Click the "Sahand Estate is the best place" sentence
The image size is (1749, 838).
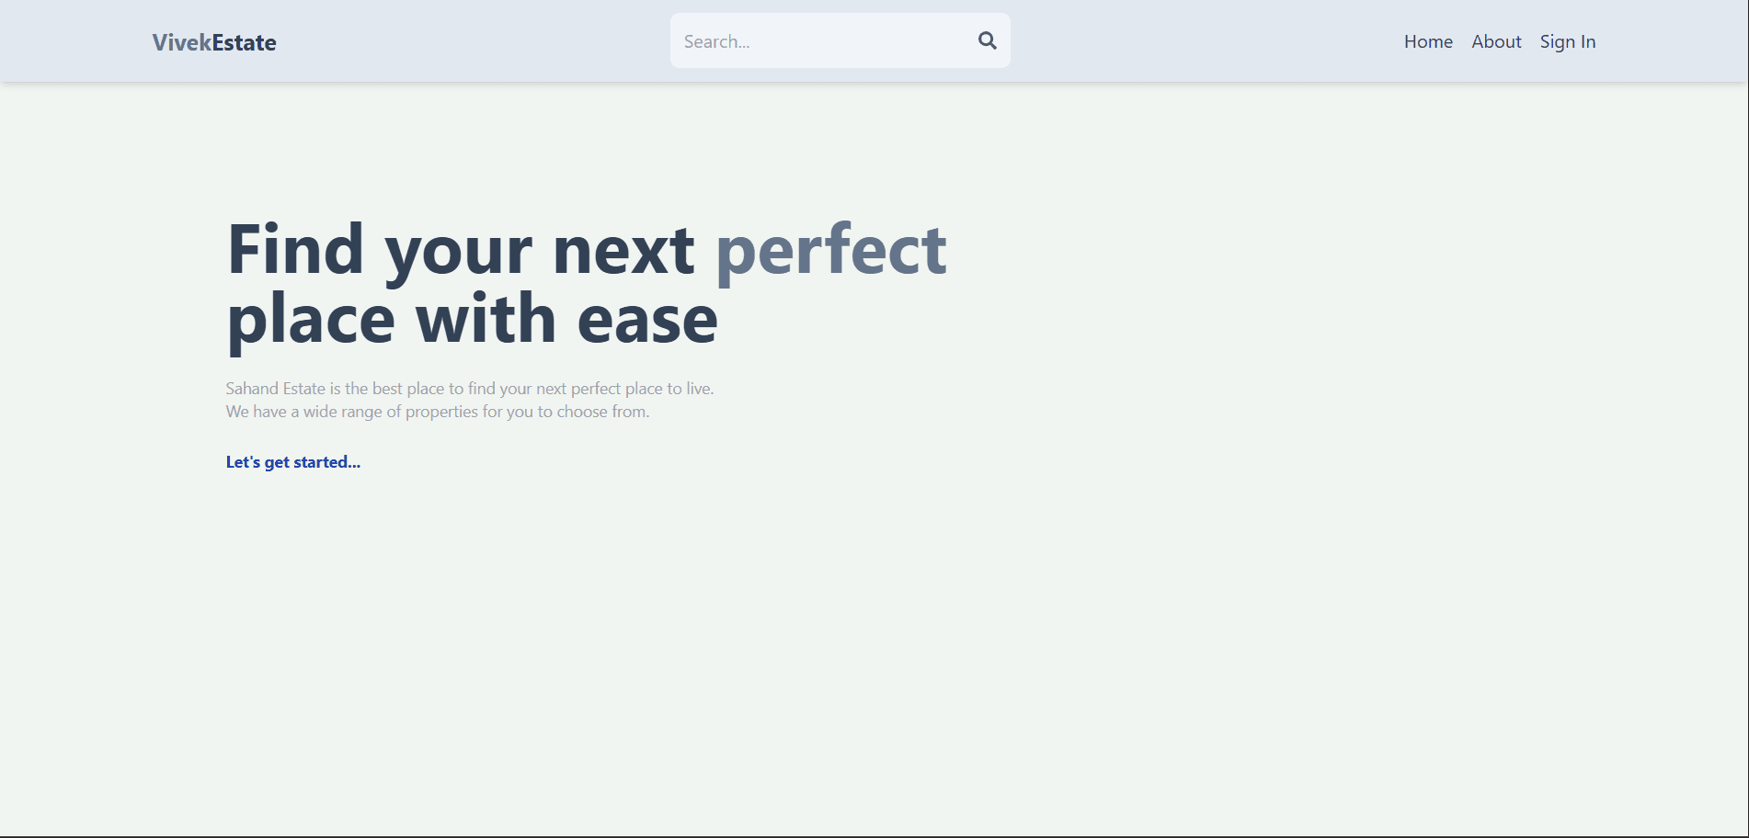click(469, 389)
